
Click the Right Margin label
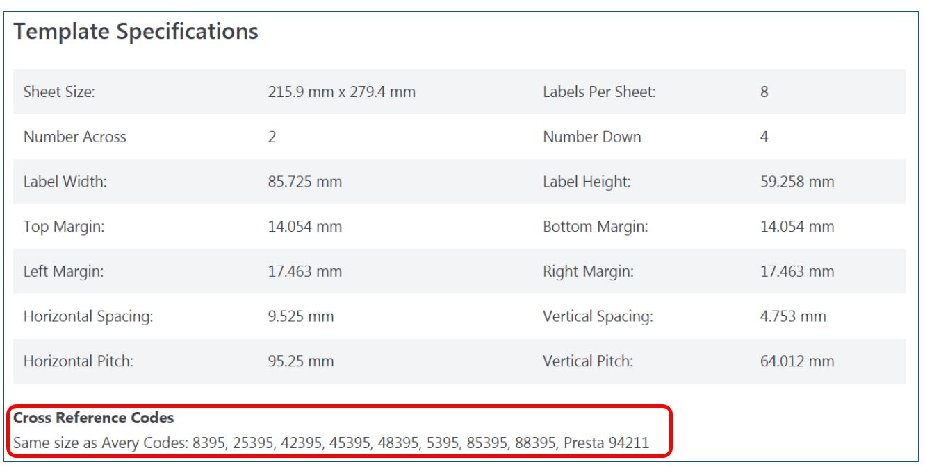point(588,272)
